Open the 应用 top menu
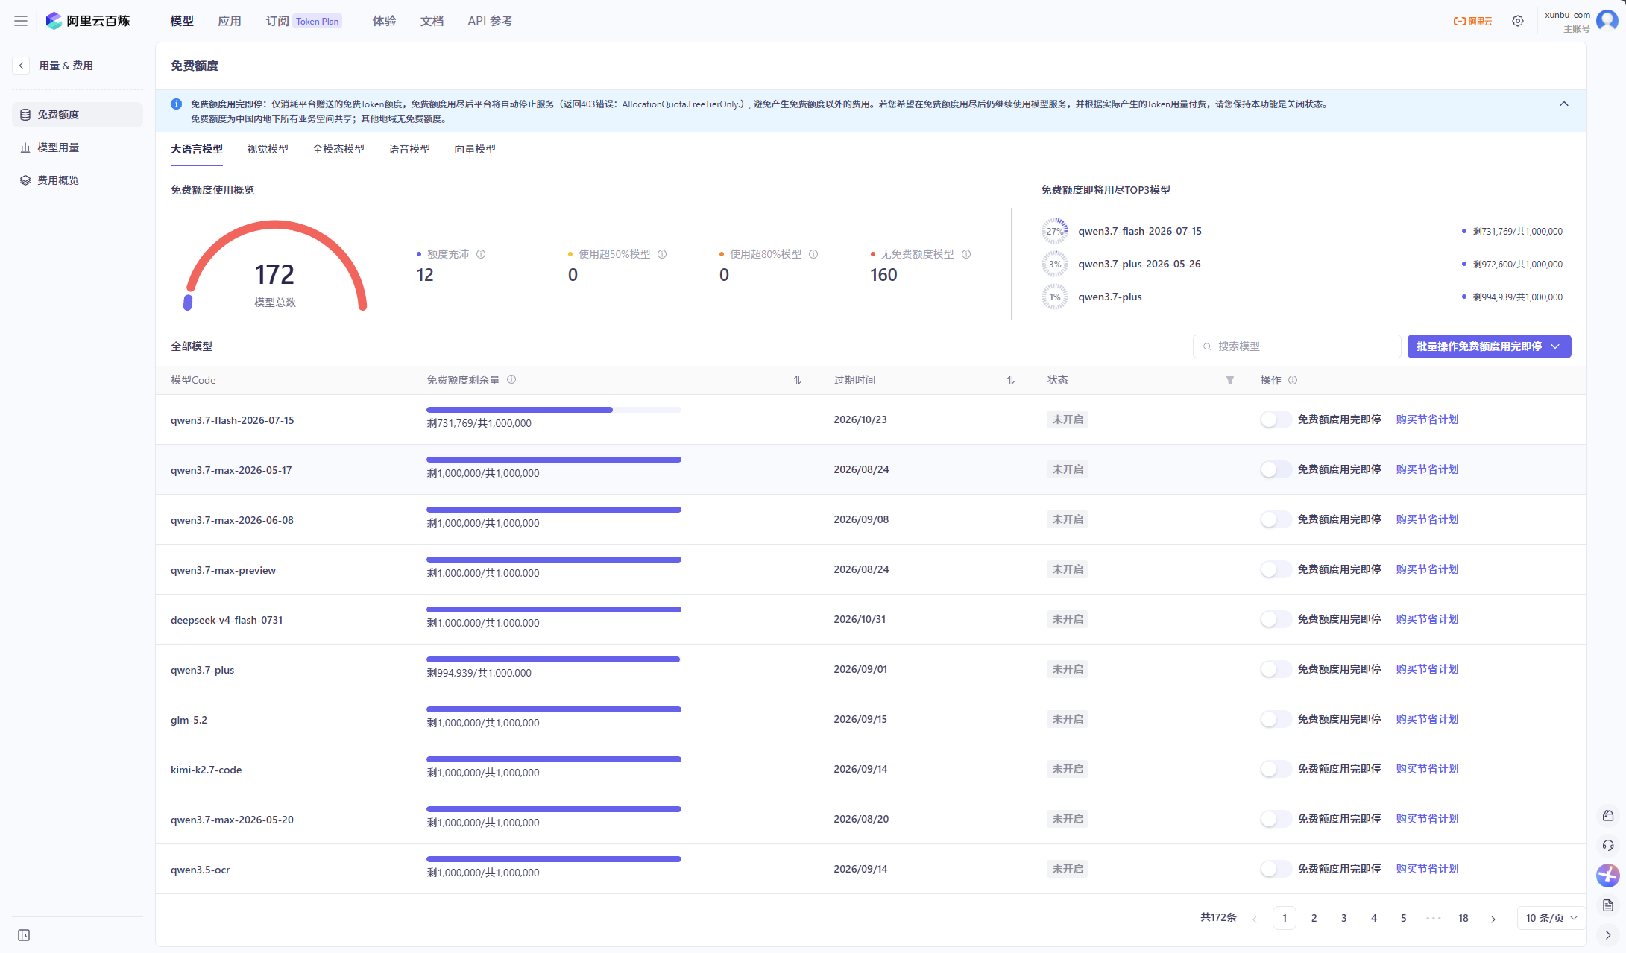This screenshot has height=953, width=1626. pos(230,21)
